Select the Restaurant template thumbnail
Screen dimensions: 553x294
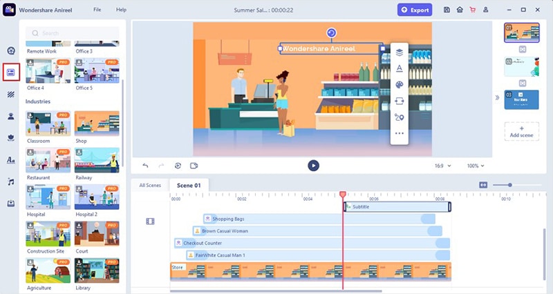tap(48, 160)
